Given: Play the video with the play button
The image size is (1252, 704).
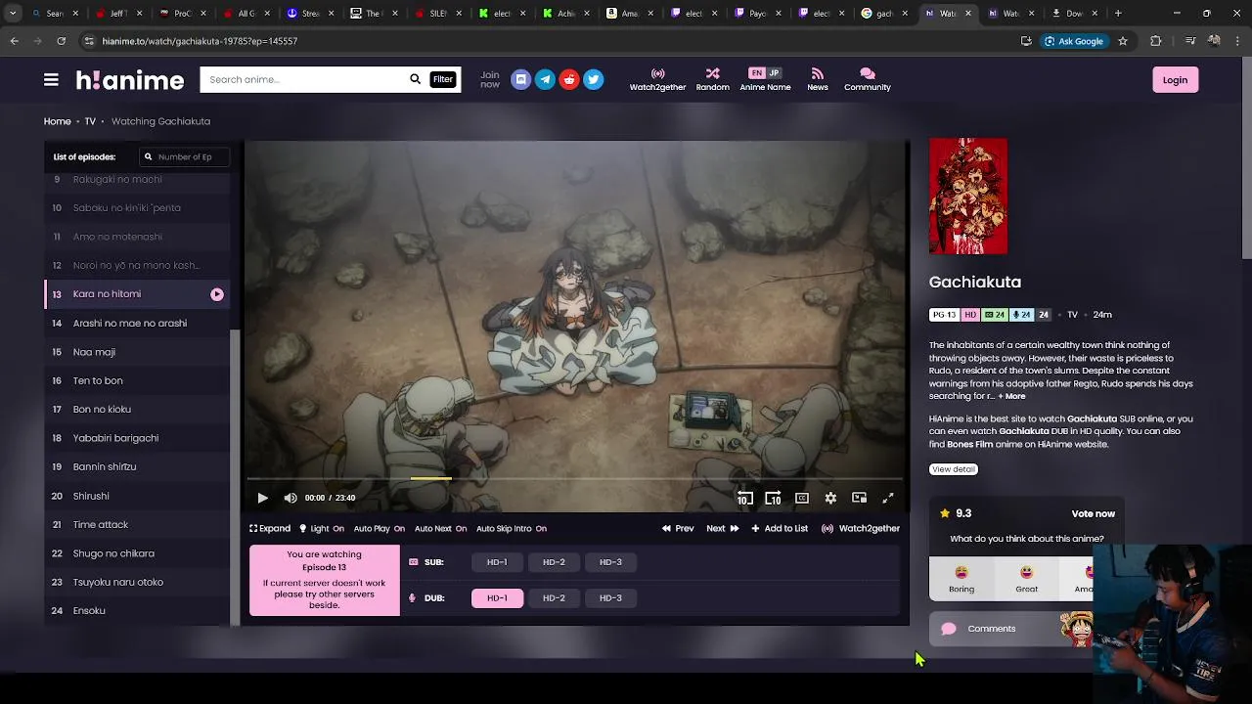Looking at the screenshot, I should (x=262, y=498).
